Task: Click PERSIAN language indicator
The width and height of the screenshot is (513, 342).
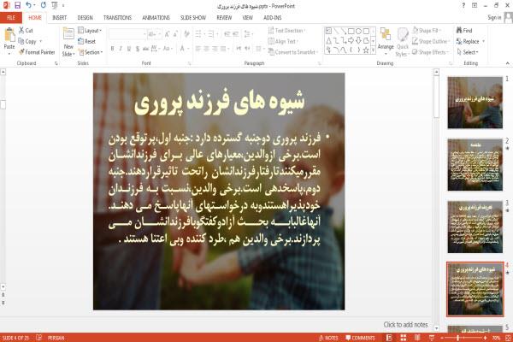Action: click(56, 338)
